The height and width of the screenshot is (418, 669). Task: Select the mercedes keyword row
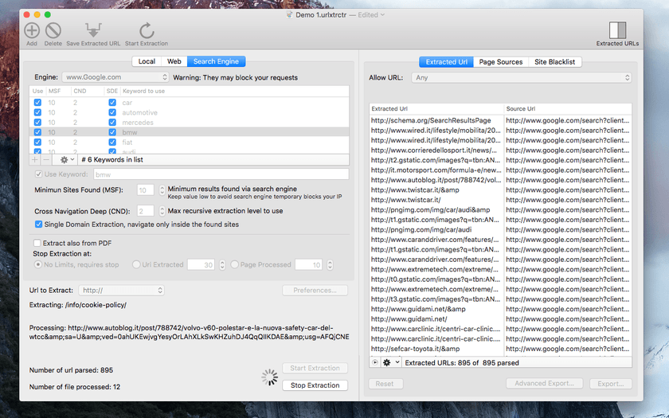tap(189, 123)
